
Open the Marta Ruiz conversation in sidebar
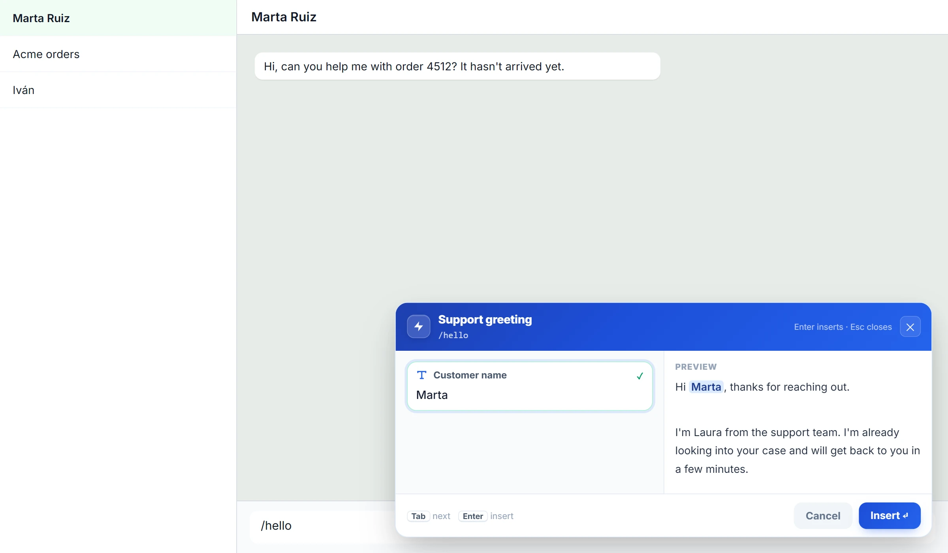[x=118, y=18]
